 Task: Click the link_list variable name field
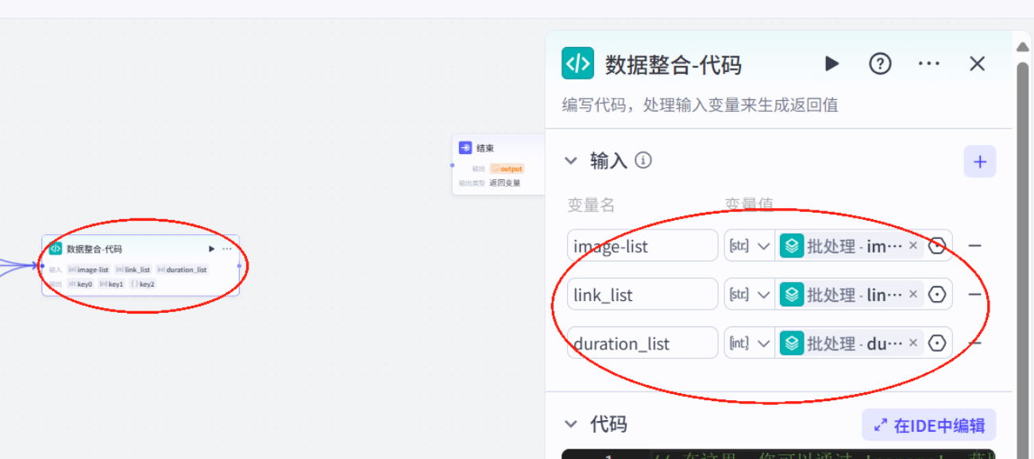(642, 294)
